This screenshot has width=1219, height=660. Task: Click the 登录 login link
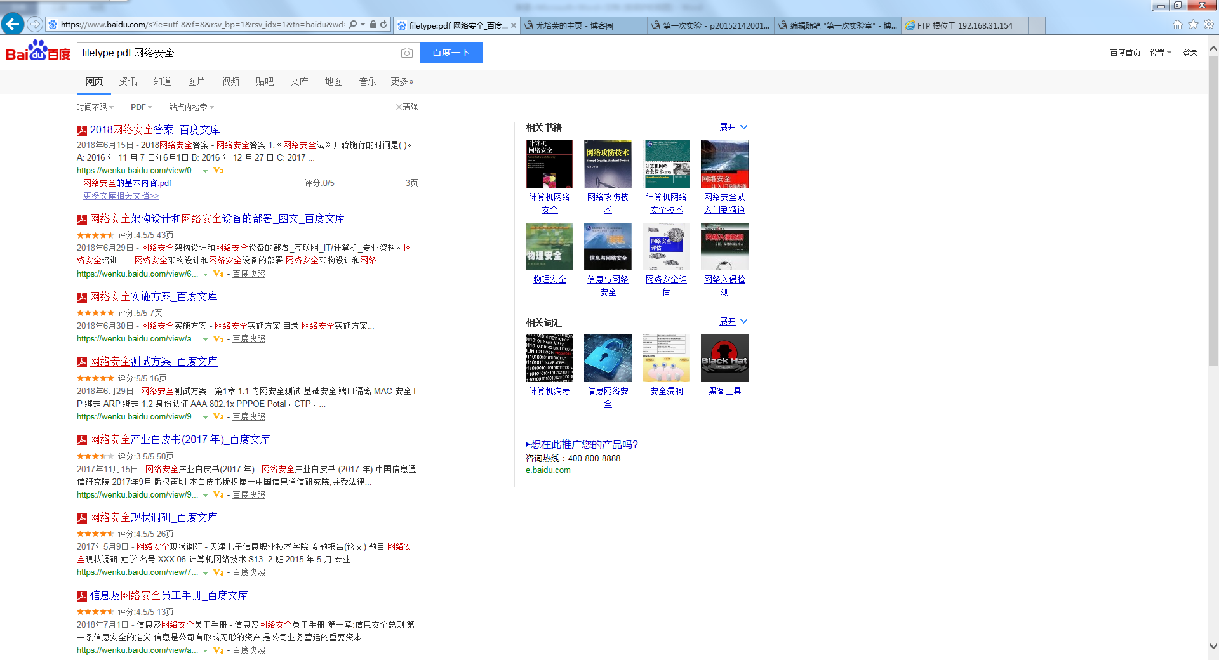pyautogui.click(x=1190, y=53)
